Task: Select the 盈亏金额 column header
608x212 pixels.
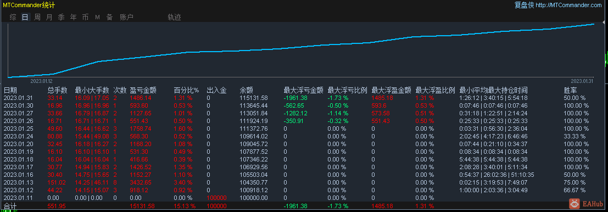Action: pos(143,90)
